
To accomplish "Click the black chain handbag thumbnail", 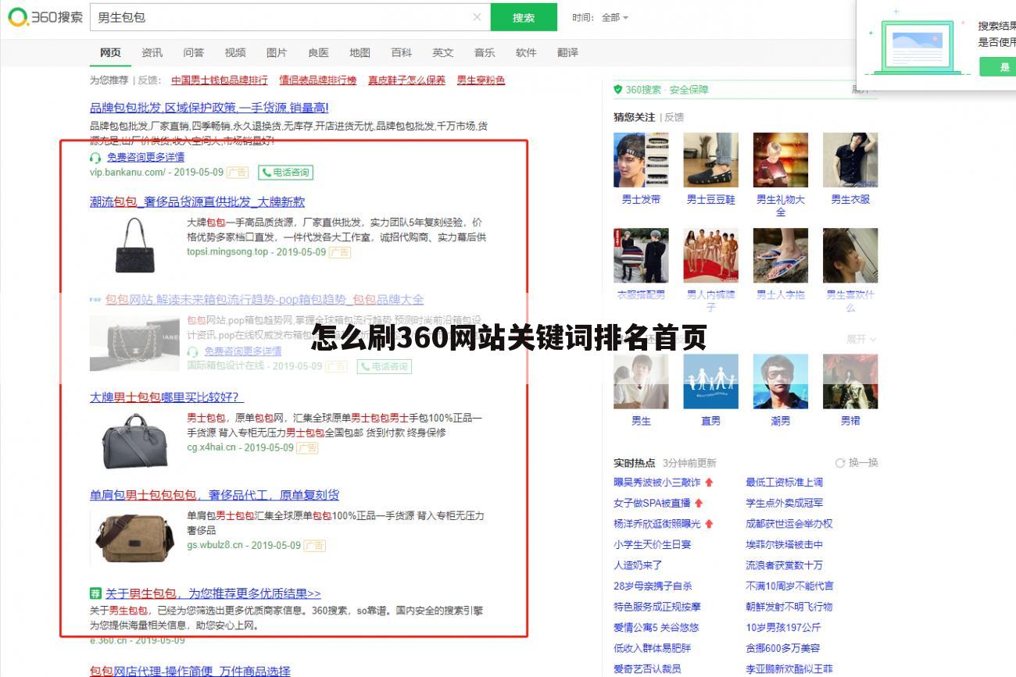I will pyautogui.click(x=135, y=244).
